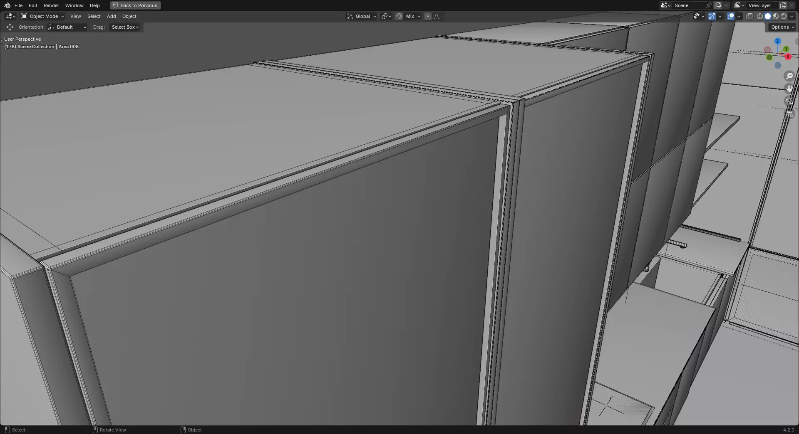The height and width of the screenshot is (434, 799).
Task: Click the Rotate View hint icon in status bar
Action: (x=95, y=429)
